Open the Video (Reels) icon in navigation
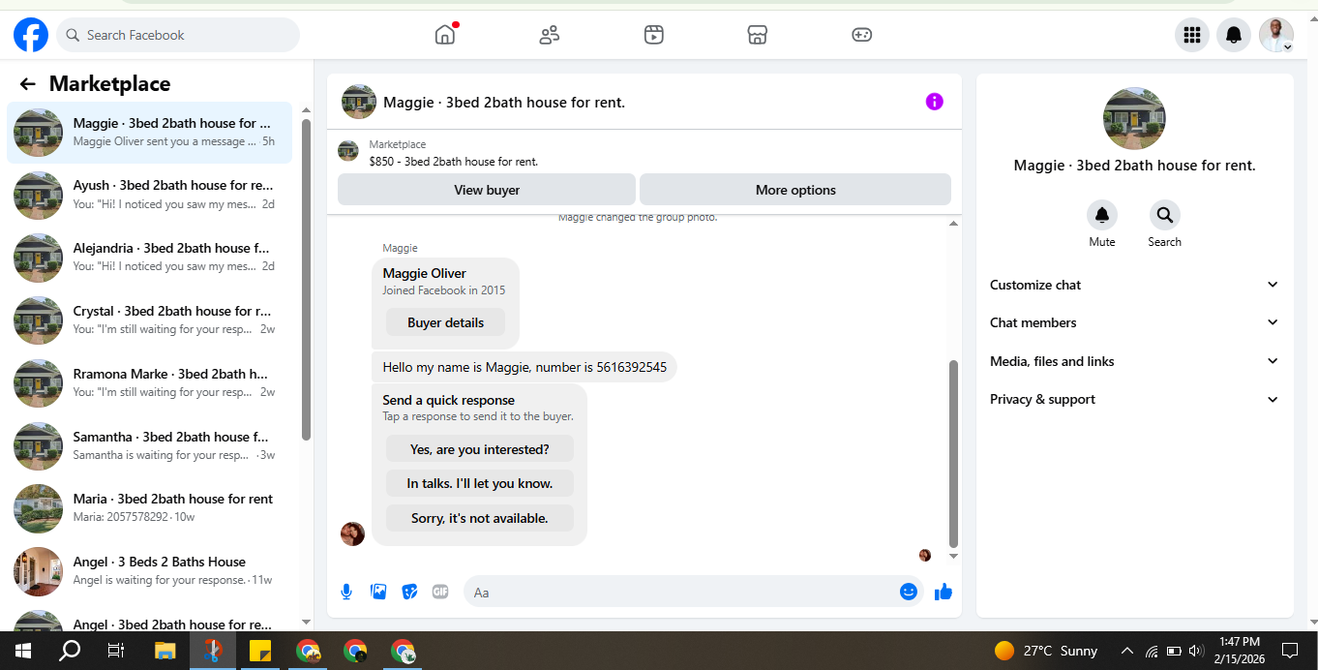 [654, 35]
